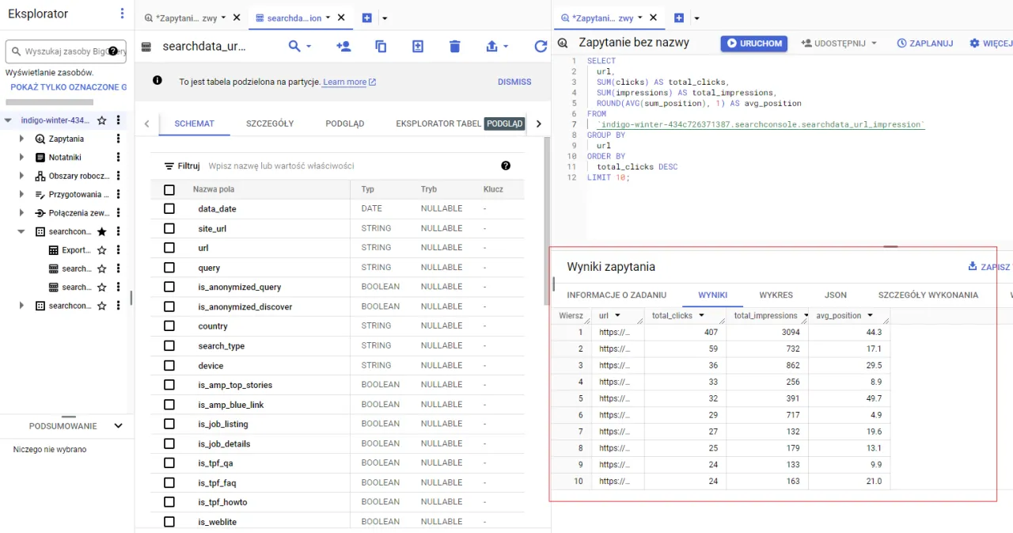Toggle the select-all checkbox in schema header
1013x533 pixels.
tap(169, 188)
